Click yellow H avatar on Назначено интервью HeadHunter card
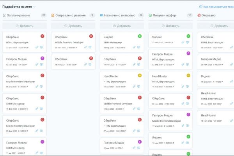This screenshot has width=234, height=156. 140,75
